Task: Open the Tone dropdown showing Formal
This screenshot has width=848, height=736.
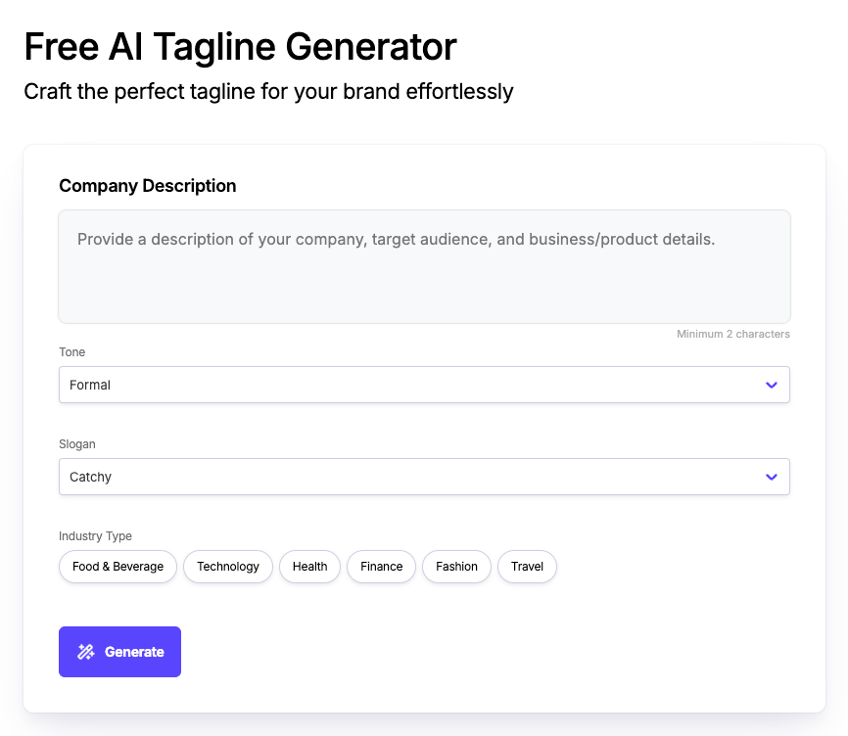Action: pos(424,385)
